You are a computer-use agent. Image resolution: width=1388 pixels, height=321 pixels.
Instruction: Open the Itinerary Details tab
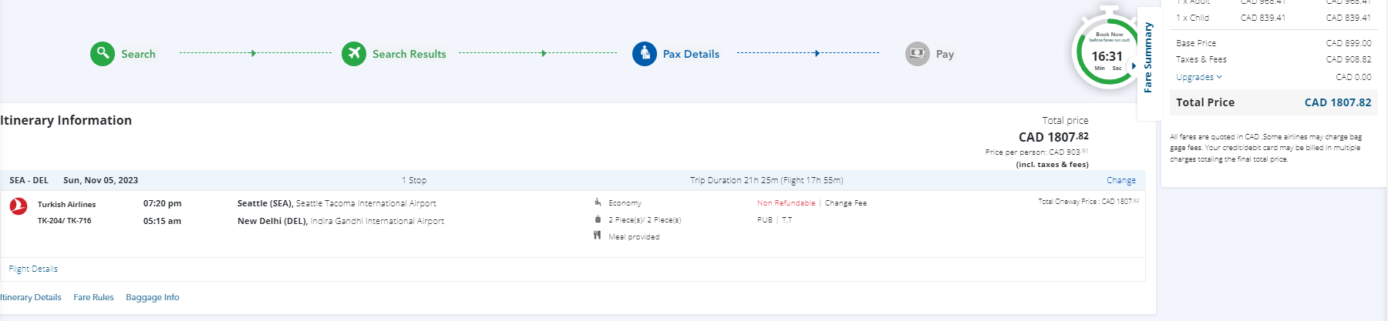[x=31, y=297]
